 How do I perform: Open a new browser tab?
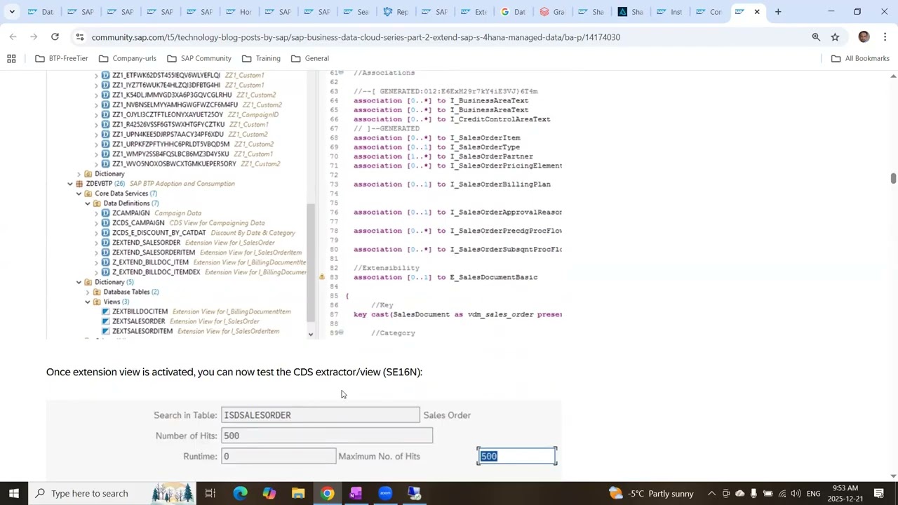(778, 12)
